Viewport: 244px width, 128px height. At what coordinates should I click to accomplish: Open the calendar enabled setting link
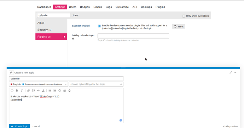pyautogui.click(x=81, y=26)
